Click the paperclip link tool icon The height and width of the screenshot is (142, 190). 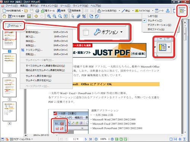(x=78, y=16)
